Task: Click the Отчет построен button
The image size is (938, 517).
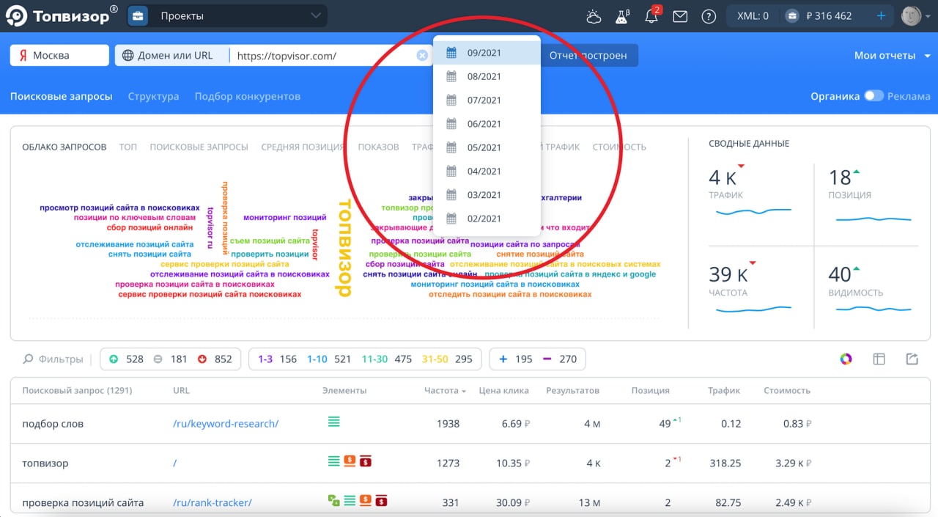Action: pos(588,56)
